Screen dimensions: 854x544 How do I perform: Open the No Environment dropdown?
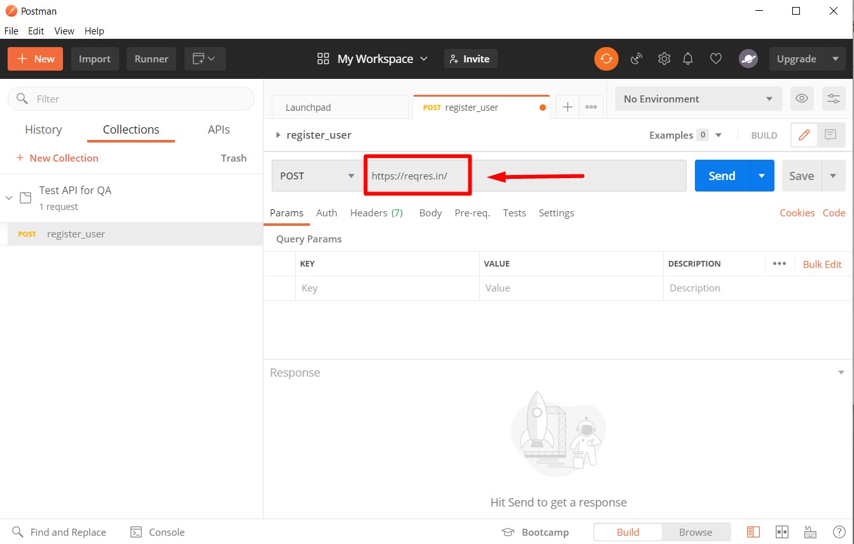[697, 99]
